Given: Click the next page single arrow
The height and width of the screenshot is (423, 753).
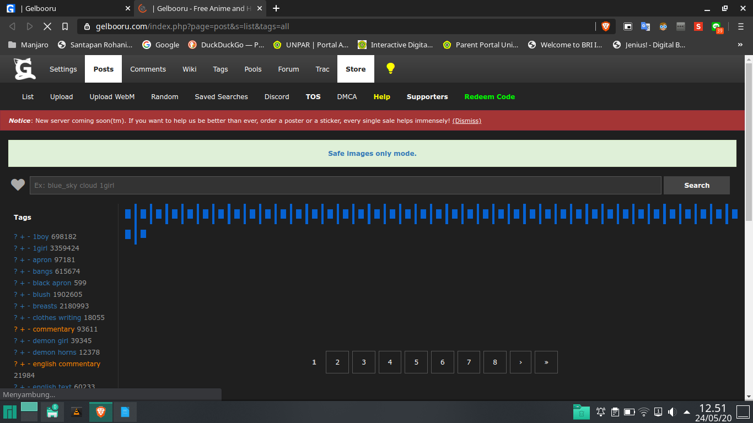Looking at the screenshot, I should click(x=521, y=362).
